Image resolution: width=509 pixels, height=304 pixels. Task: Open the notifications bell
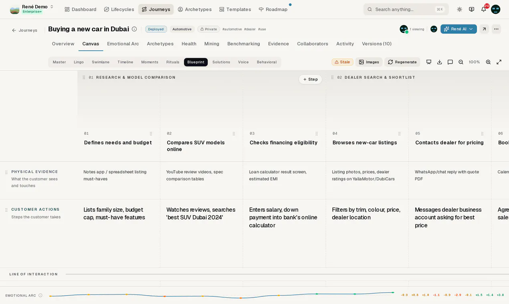tap(484, 9)
